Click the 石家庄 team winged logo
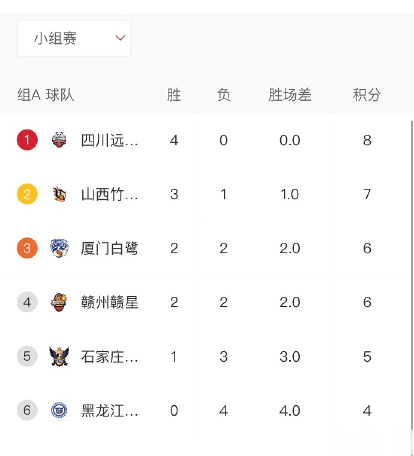 pos(59,356)
